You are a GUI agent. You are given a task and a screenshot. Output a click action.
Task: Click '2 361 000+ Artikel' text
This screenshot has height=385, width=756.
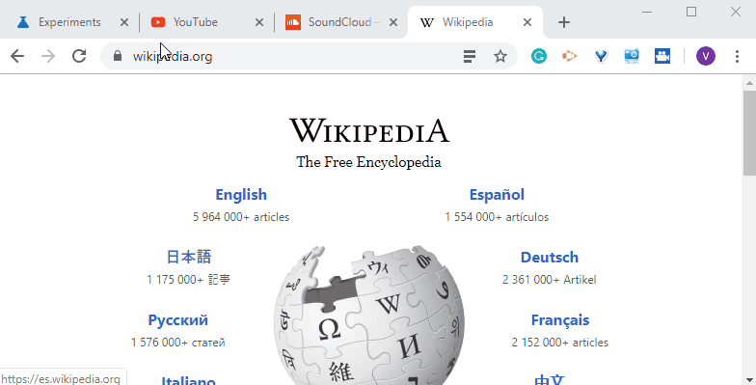(x=550, y=280)
